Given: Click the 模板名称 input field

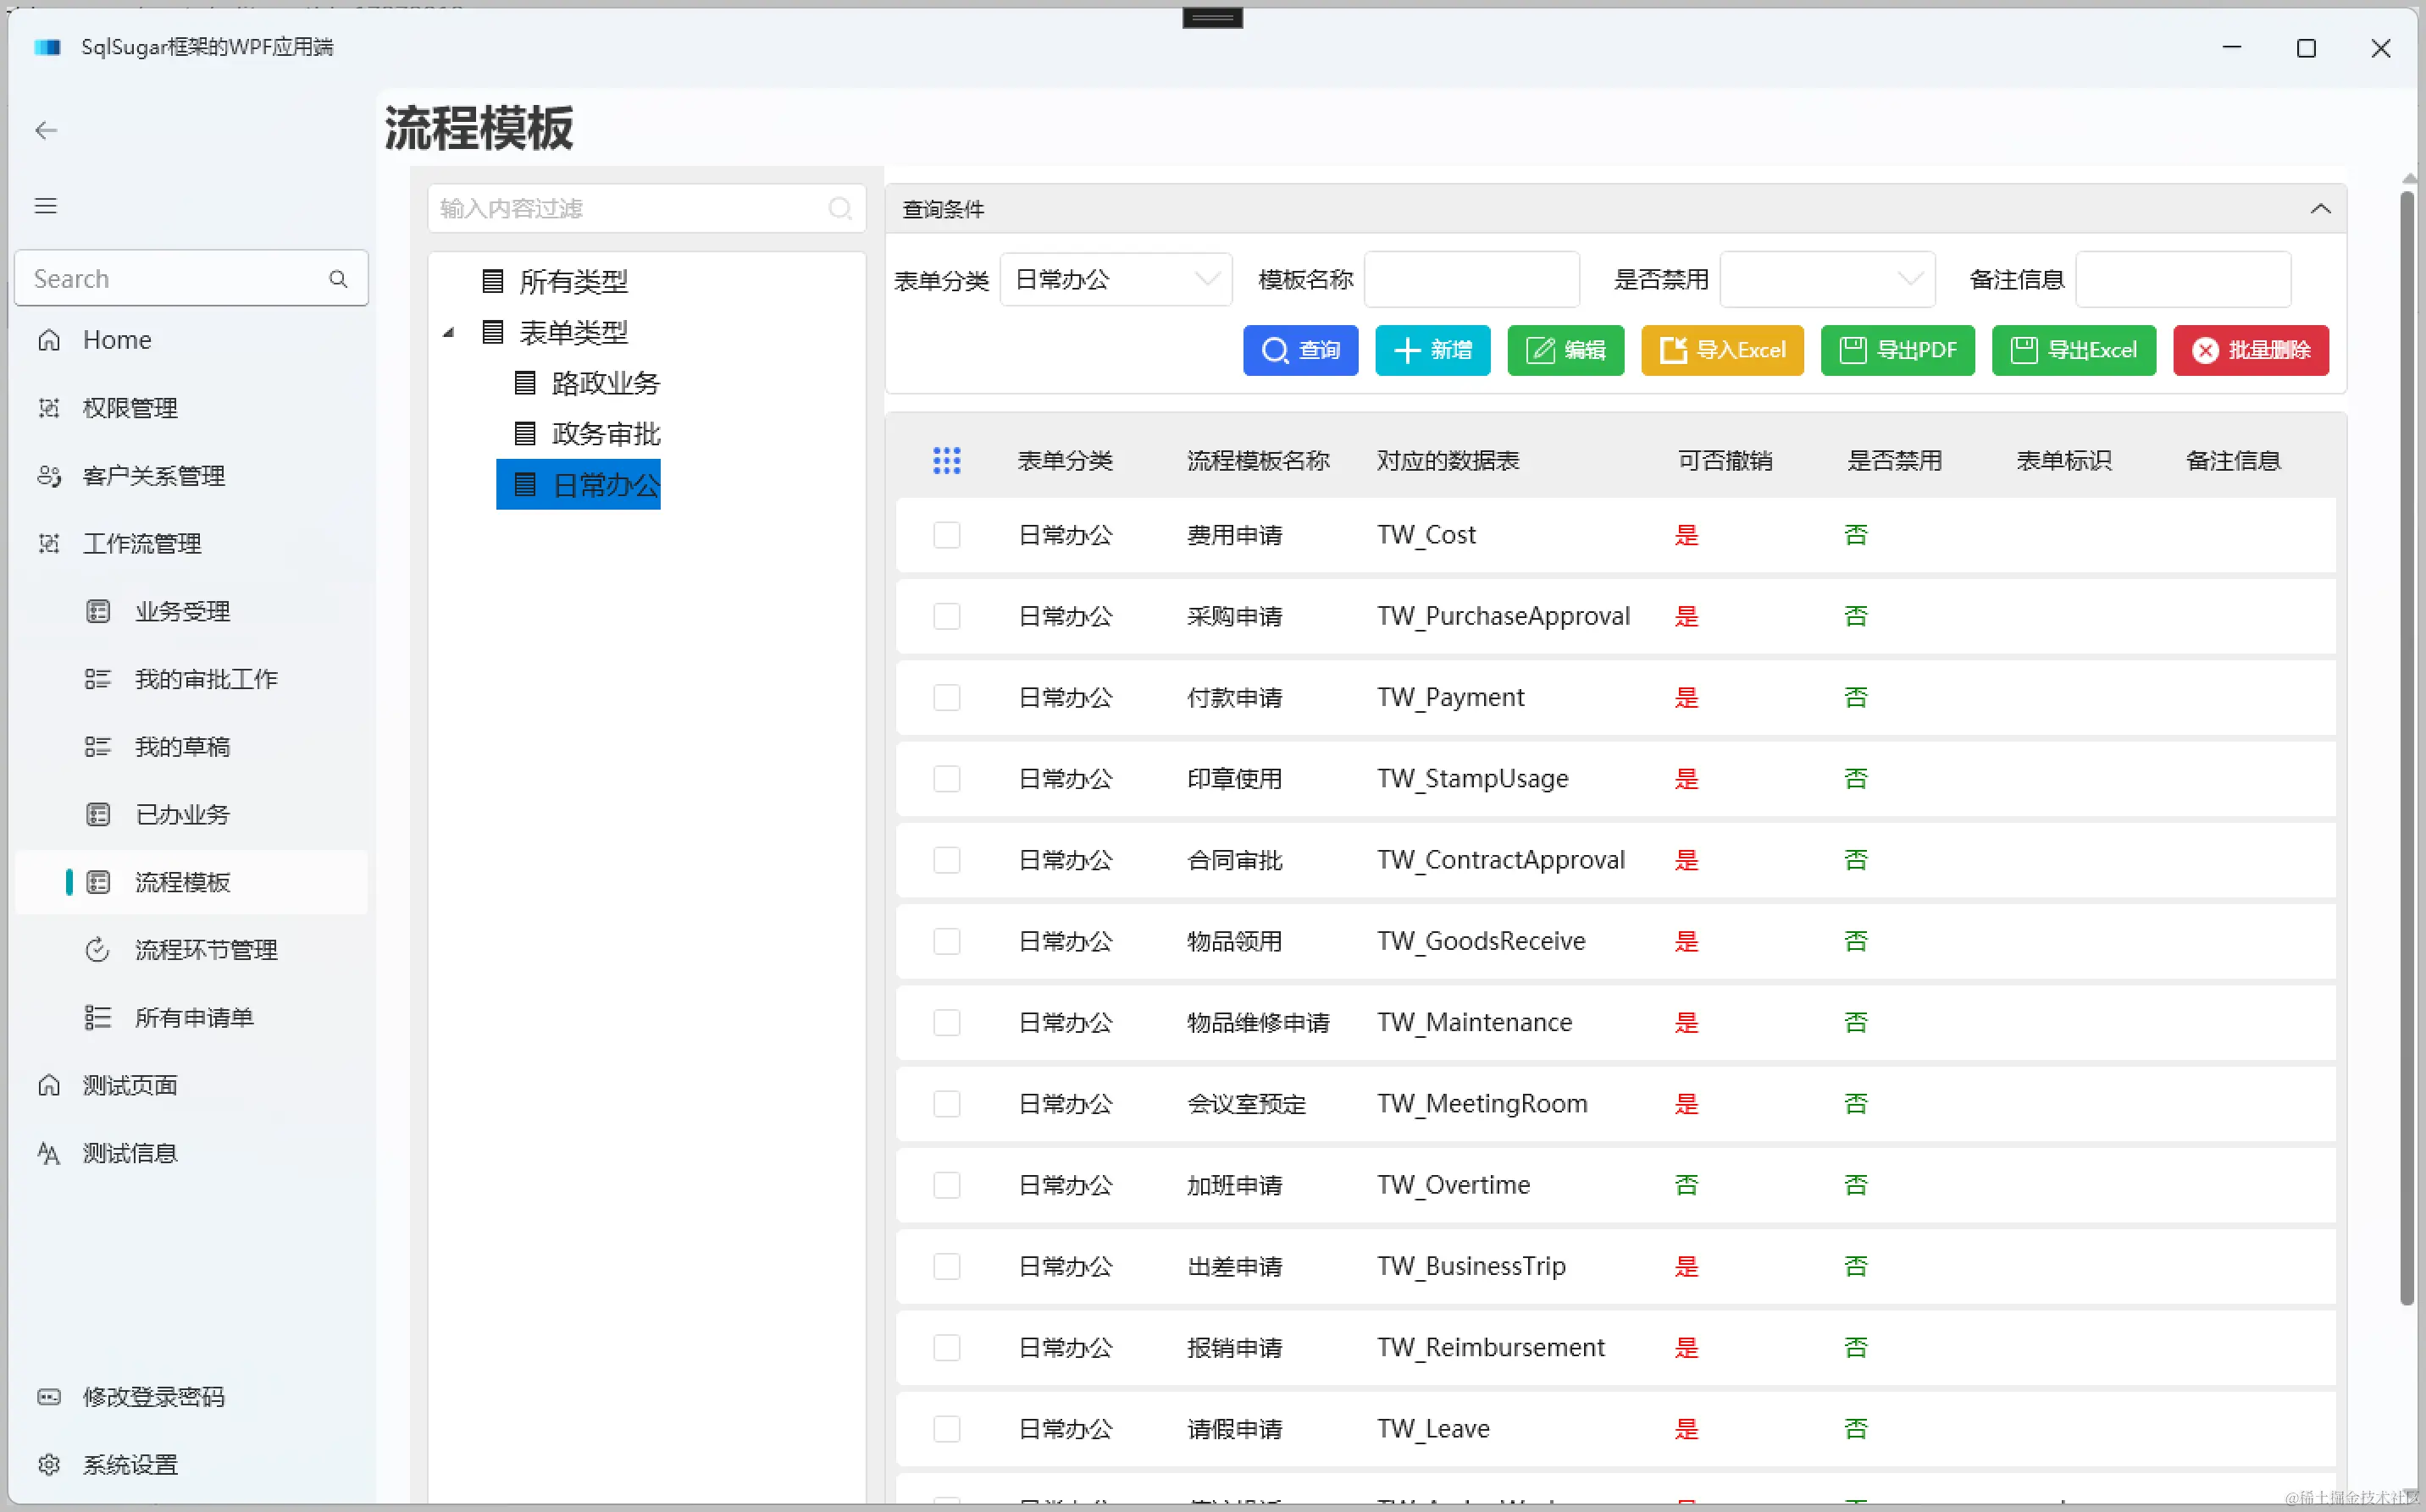Looking at the screenshot, I should click(x=1471, y=280).
